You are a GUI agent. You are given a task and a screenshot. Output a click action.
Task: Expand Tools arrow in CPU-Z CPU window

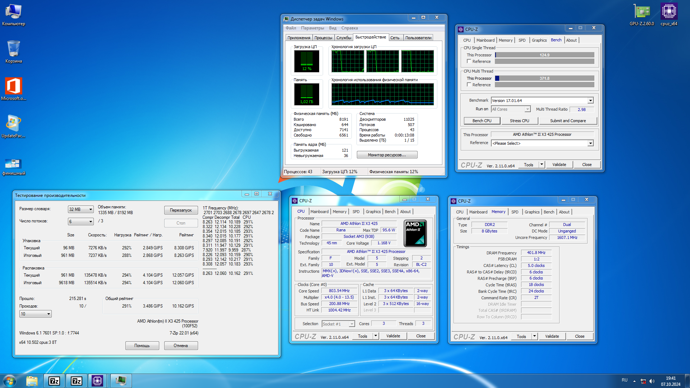(x=376, y=336)
